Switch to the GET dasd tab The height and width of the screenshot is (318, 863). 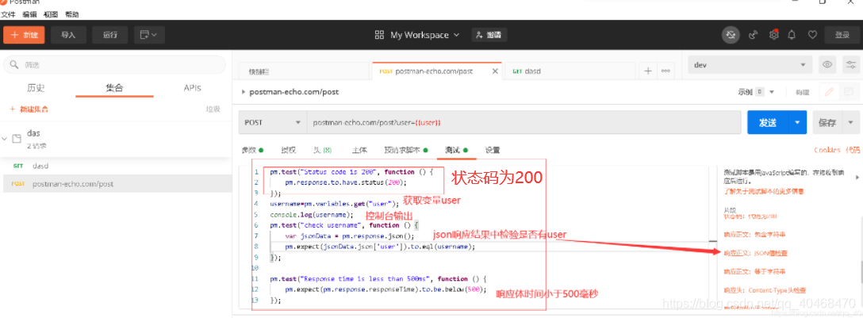click(570, 71)
